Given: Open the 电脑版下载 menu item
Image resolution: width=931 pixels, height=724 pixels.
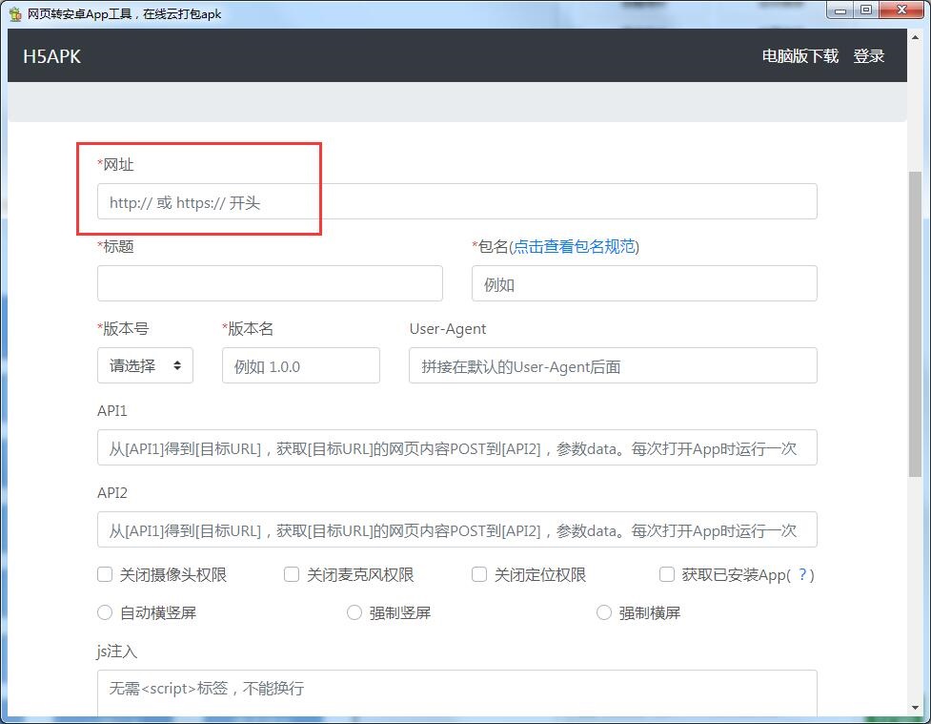Looking at the screenshot, I should click(x=799, y=56).
